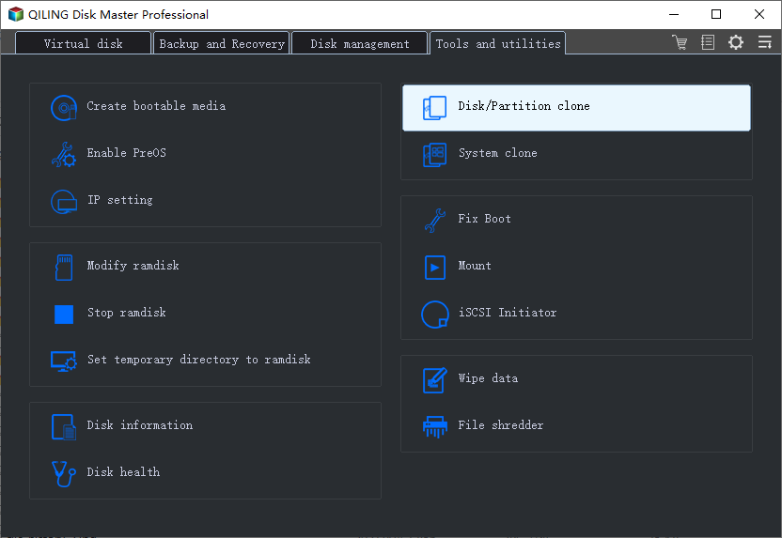This screenshot has width=782, height=538.
Task: Open iSCSI Initiator text label
Action: [508, 313]
